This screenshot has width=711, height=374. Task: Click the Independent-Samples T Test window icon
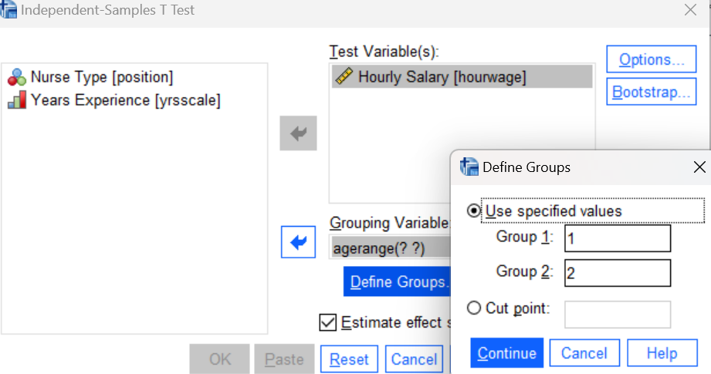(x=8, y=9)
